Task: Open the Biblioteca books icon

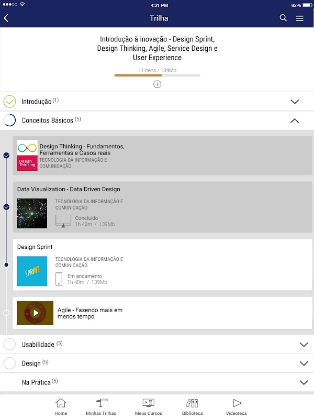Action: pos(192,406)
